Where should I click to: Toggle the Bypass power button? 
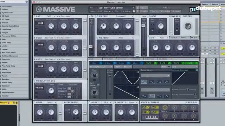170,16
